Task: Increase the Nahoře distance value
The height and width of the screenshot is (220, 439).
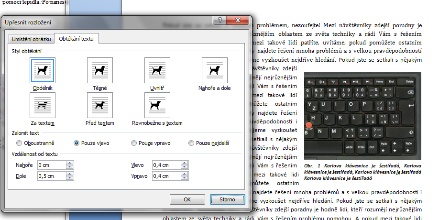Action: tap(70, 163)
